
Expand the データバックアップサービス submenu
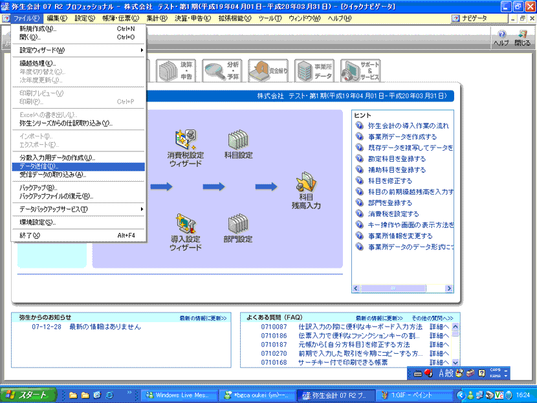78,209
